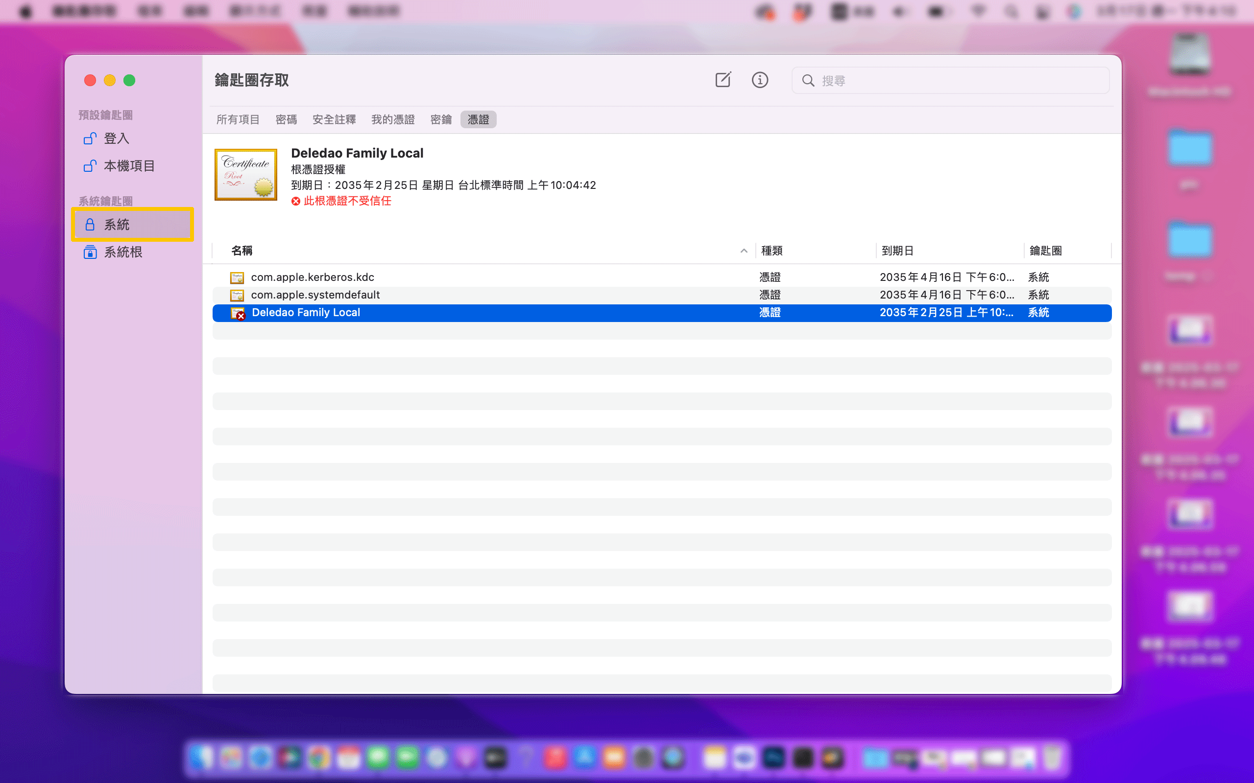The image size is (1254, 783).
Task: Click the new keychain item compose icon
Action: tap(723, 80)
